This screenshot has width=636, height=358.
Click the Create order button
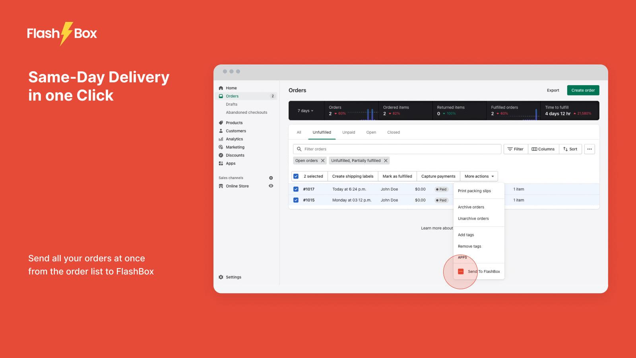tap(583, 90)
